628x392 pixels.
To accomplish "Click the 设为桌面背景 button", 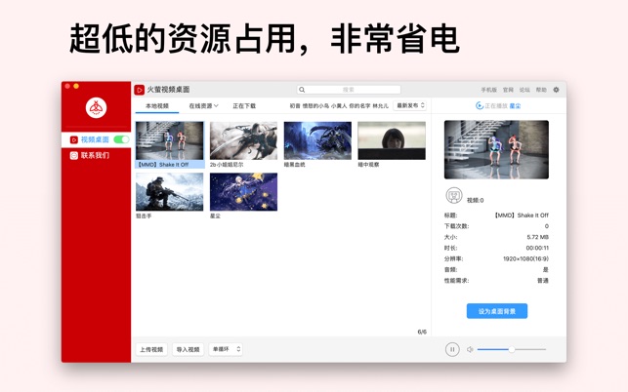I will pyautogui.click(x=496, y=311).
